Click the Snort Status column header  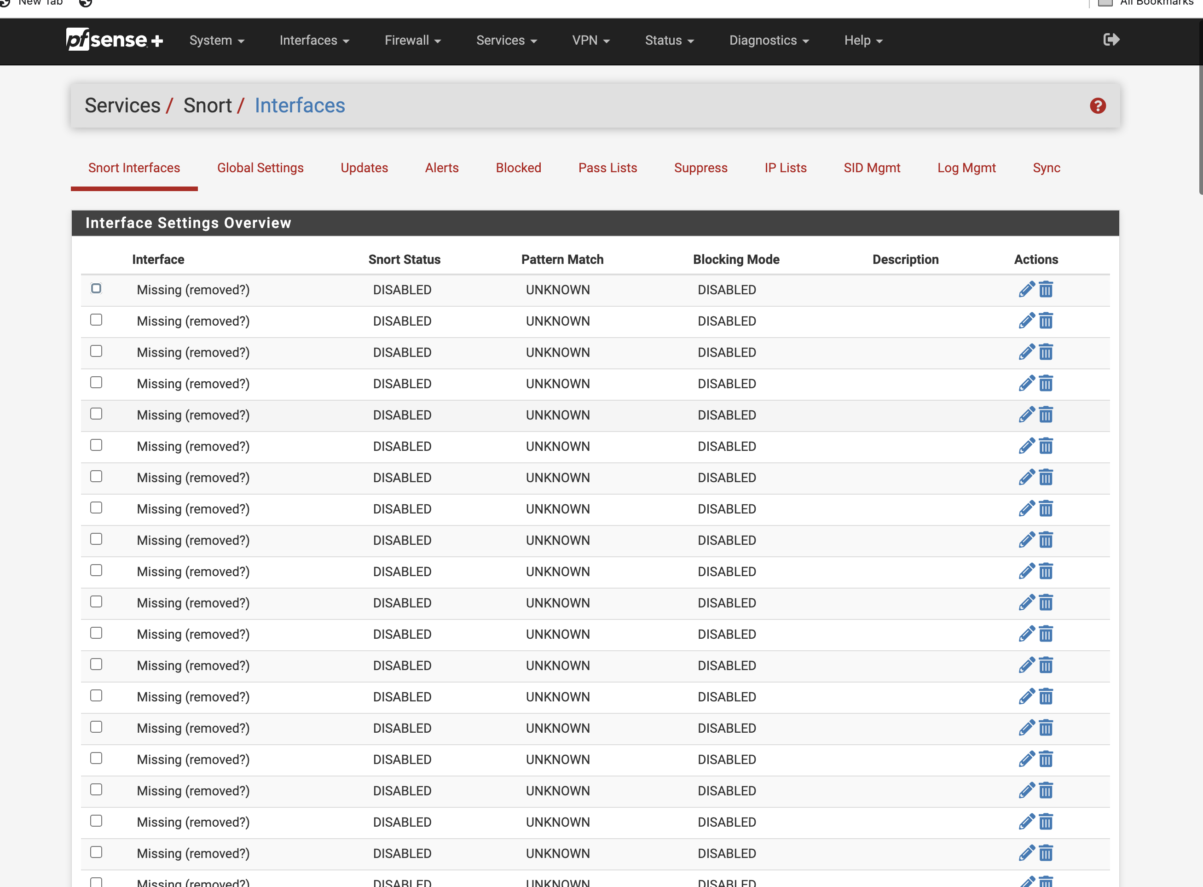(404, 259)
